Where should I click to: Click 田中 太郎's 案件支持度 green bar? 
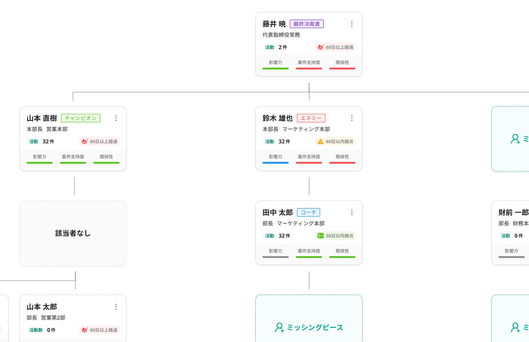(x=309, y=257)
